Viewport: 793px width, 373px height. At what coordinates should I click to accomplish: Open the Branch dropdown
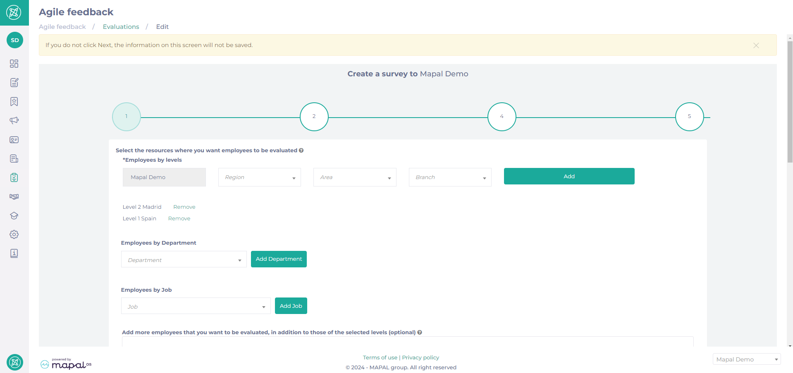tap(450, 177)
